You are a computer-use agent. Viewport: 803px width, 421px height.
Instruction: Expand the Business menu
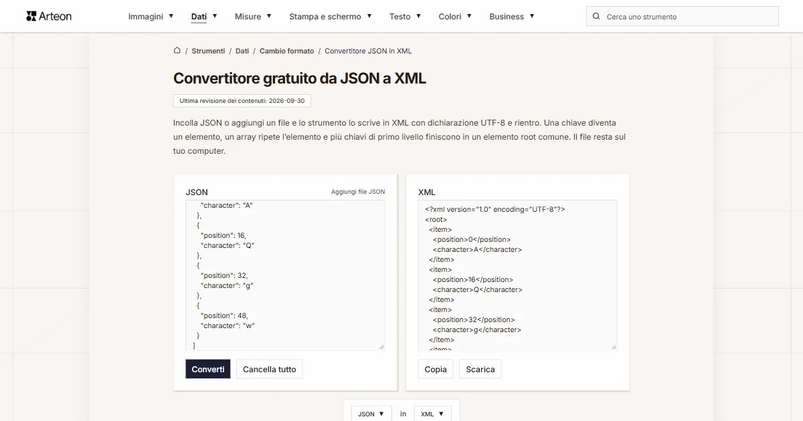pos(512,16)
